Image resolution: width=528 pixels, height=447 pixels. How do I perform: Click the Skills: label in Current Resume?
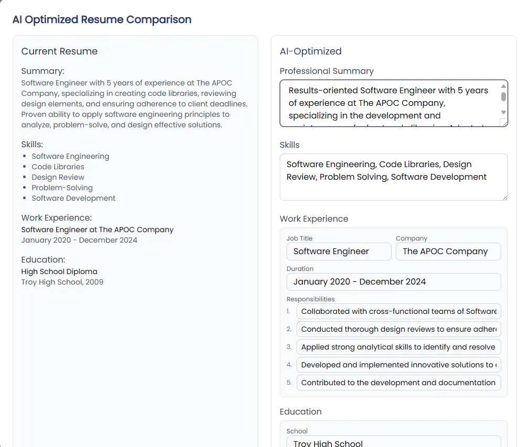(32, 144)
